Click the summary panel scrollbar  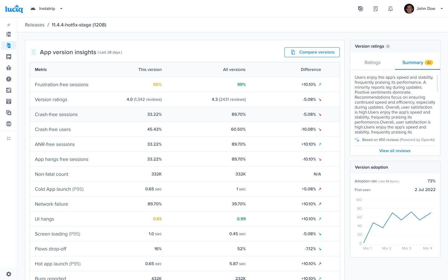tap(437, 83)
